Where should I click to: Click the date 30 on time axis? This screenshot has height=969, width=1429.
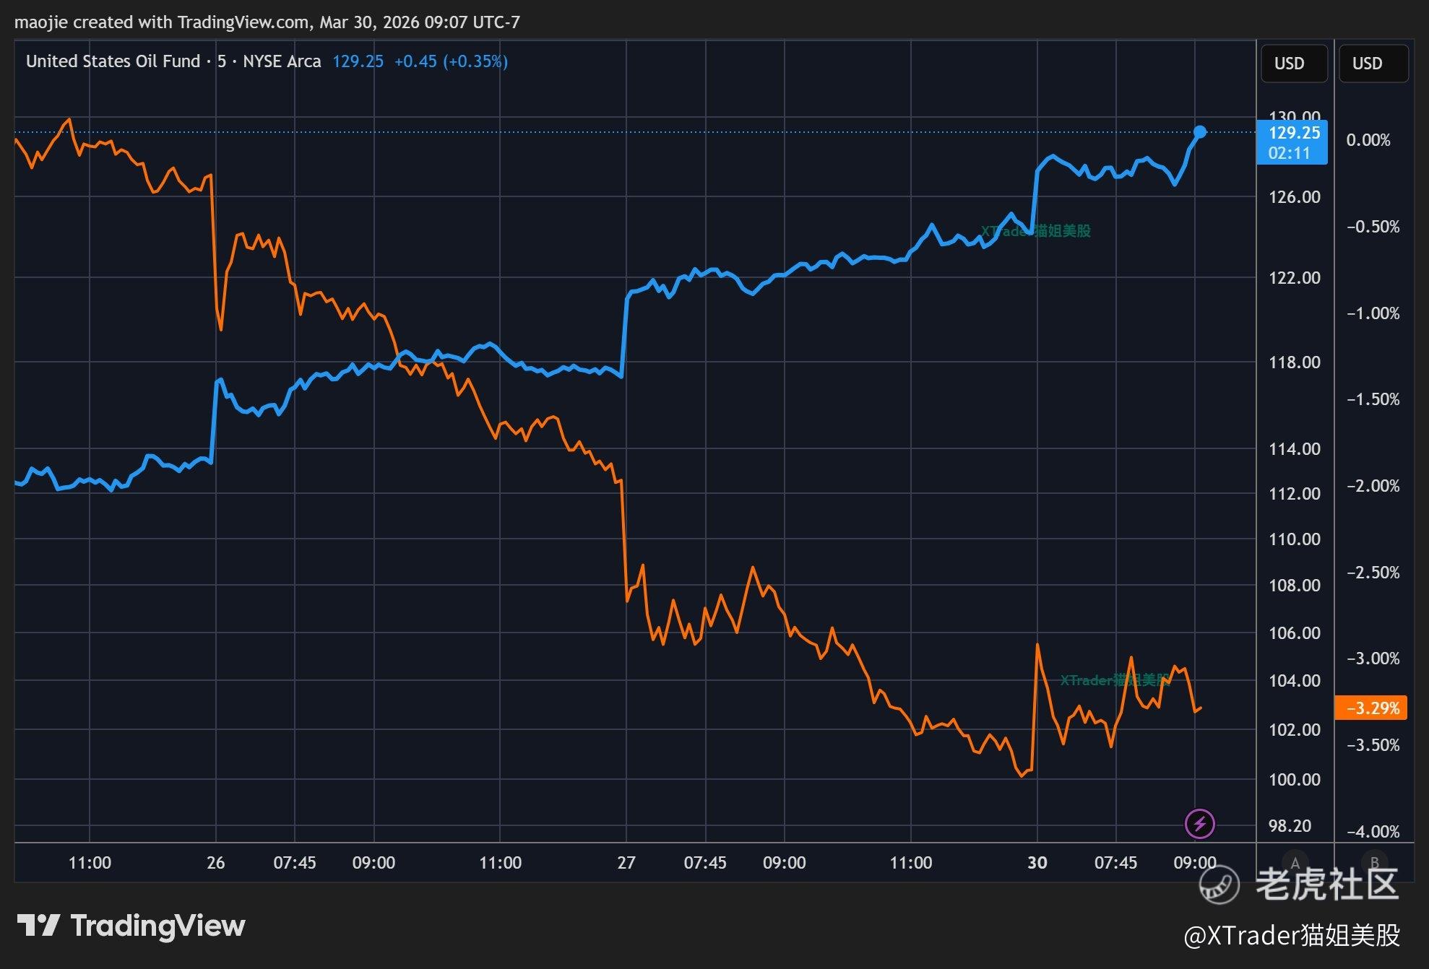pos(1037,862)
